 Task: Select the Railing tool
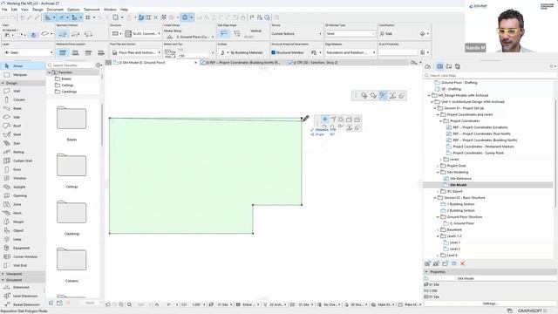[x=22, y=152]
